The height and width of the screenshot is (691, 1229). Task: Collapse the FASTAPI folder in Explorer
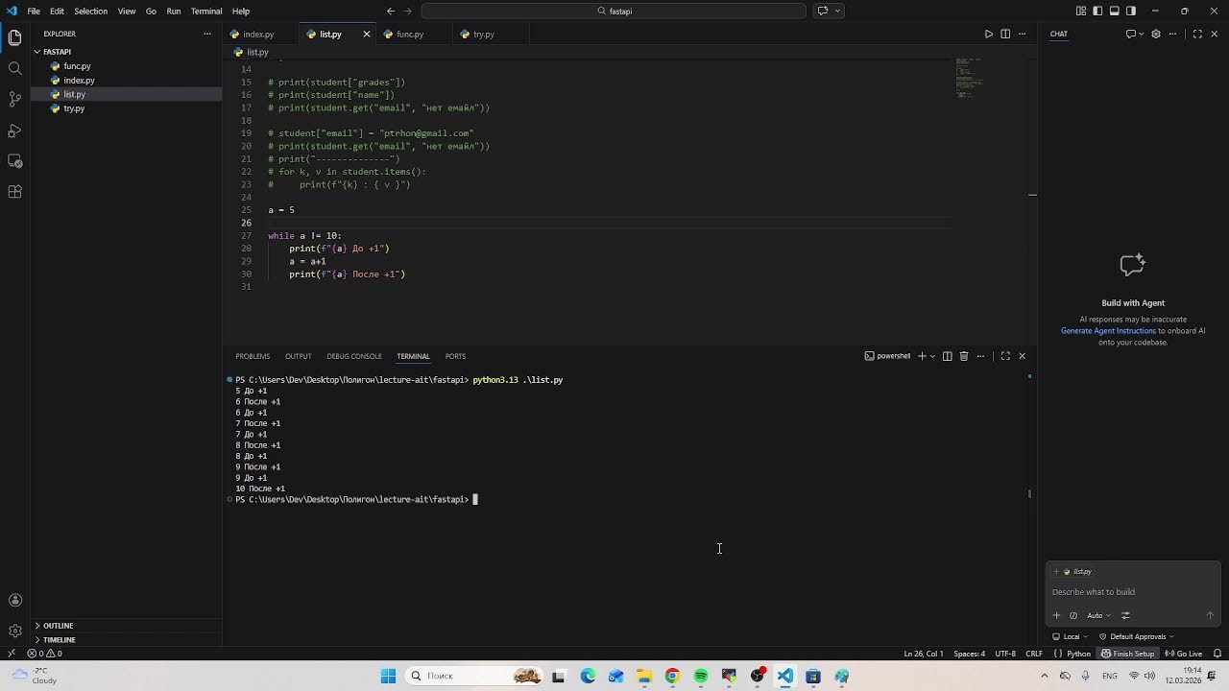pos(57,52)
